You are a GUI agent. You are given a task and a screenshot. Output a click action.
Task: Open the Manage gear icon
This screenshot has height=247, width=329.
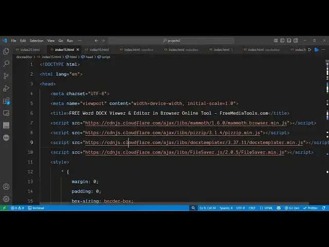[x=6, y=199]
